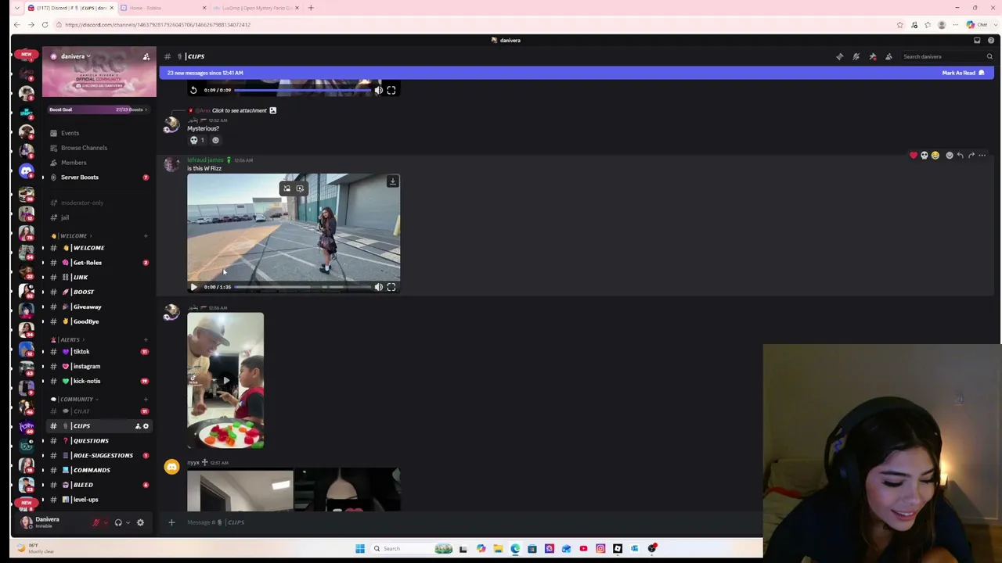Open the Events page
Screen dimensions: 1002x563
pyautogui.click(x=99, y=133)
